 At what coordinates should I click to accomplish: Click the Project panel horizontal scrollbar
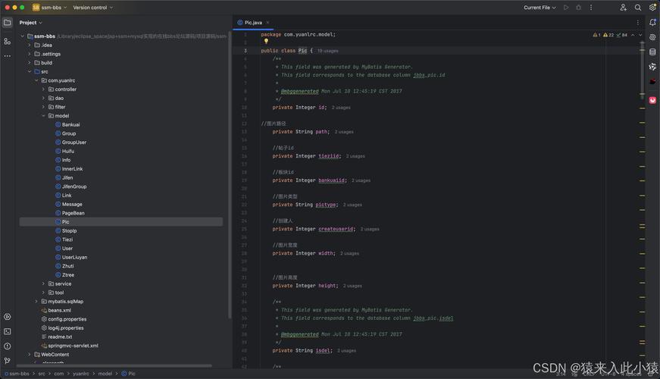(116, 365)
